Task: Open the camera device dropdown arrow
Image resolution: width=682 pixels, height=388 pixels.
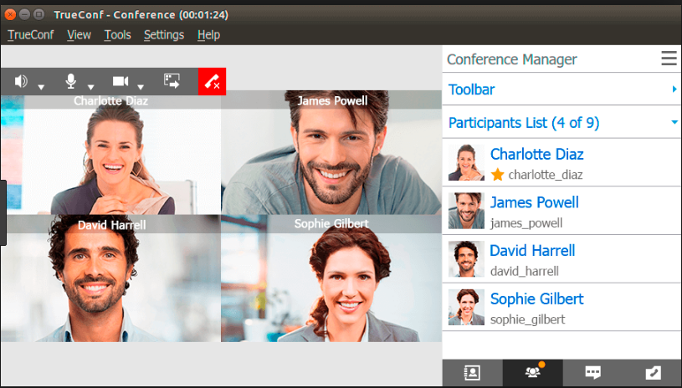Action: tap(141, 86)
